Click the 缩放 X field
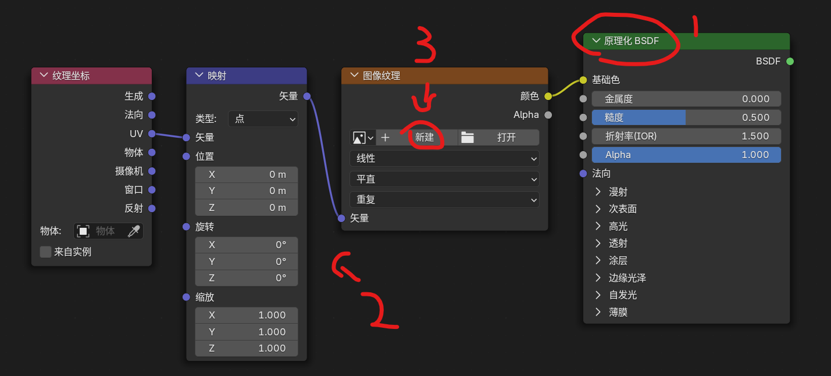 [x=247, y=315]
